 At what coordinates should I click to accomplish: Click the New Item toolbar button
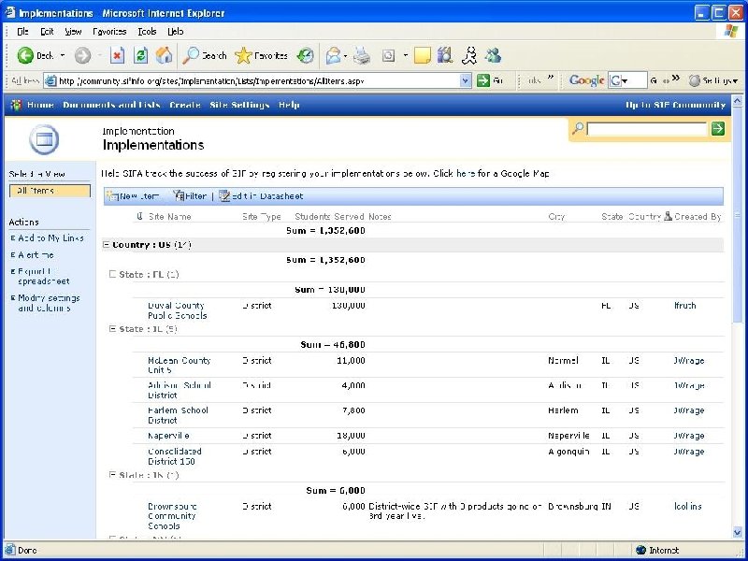pos(133,196)
